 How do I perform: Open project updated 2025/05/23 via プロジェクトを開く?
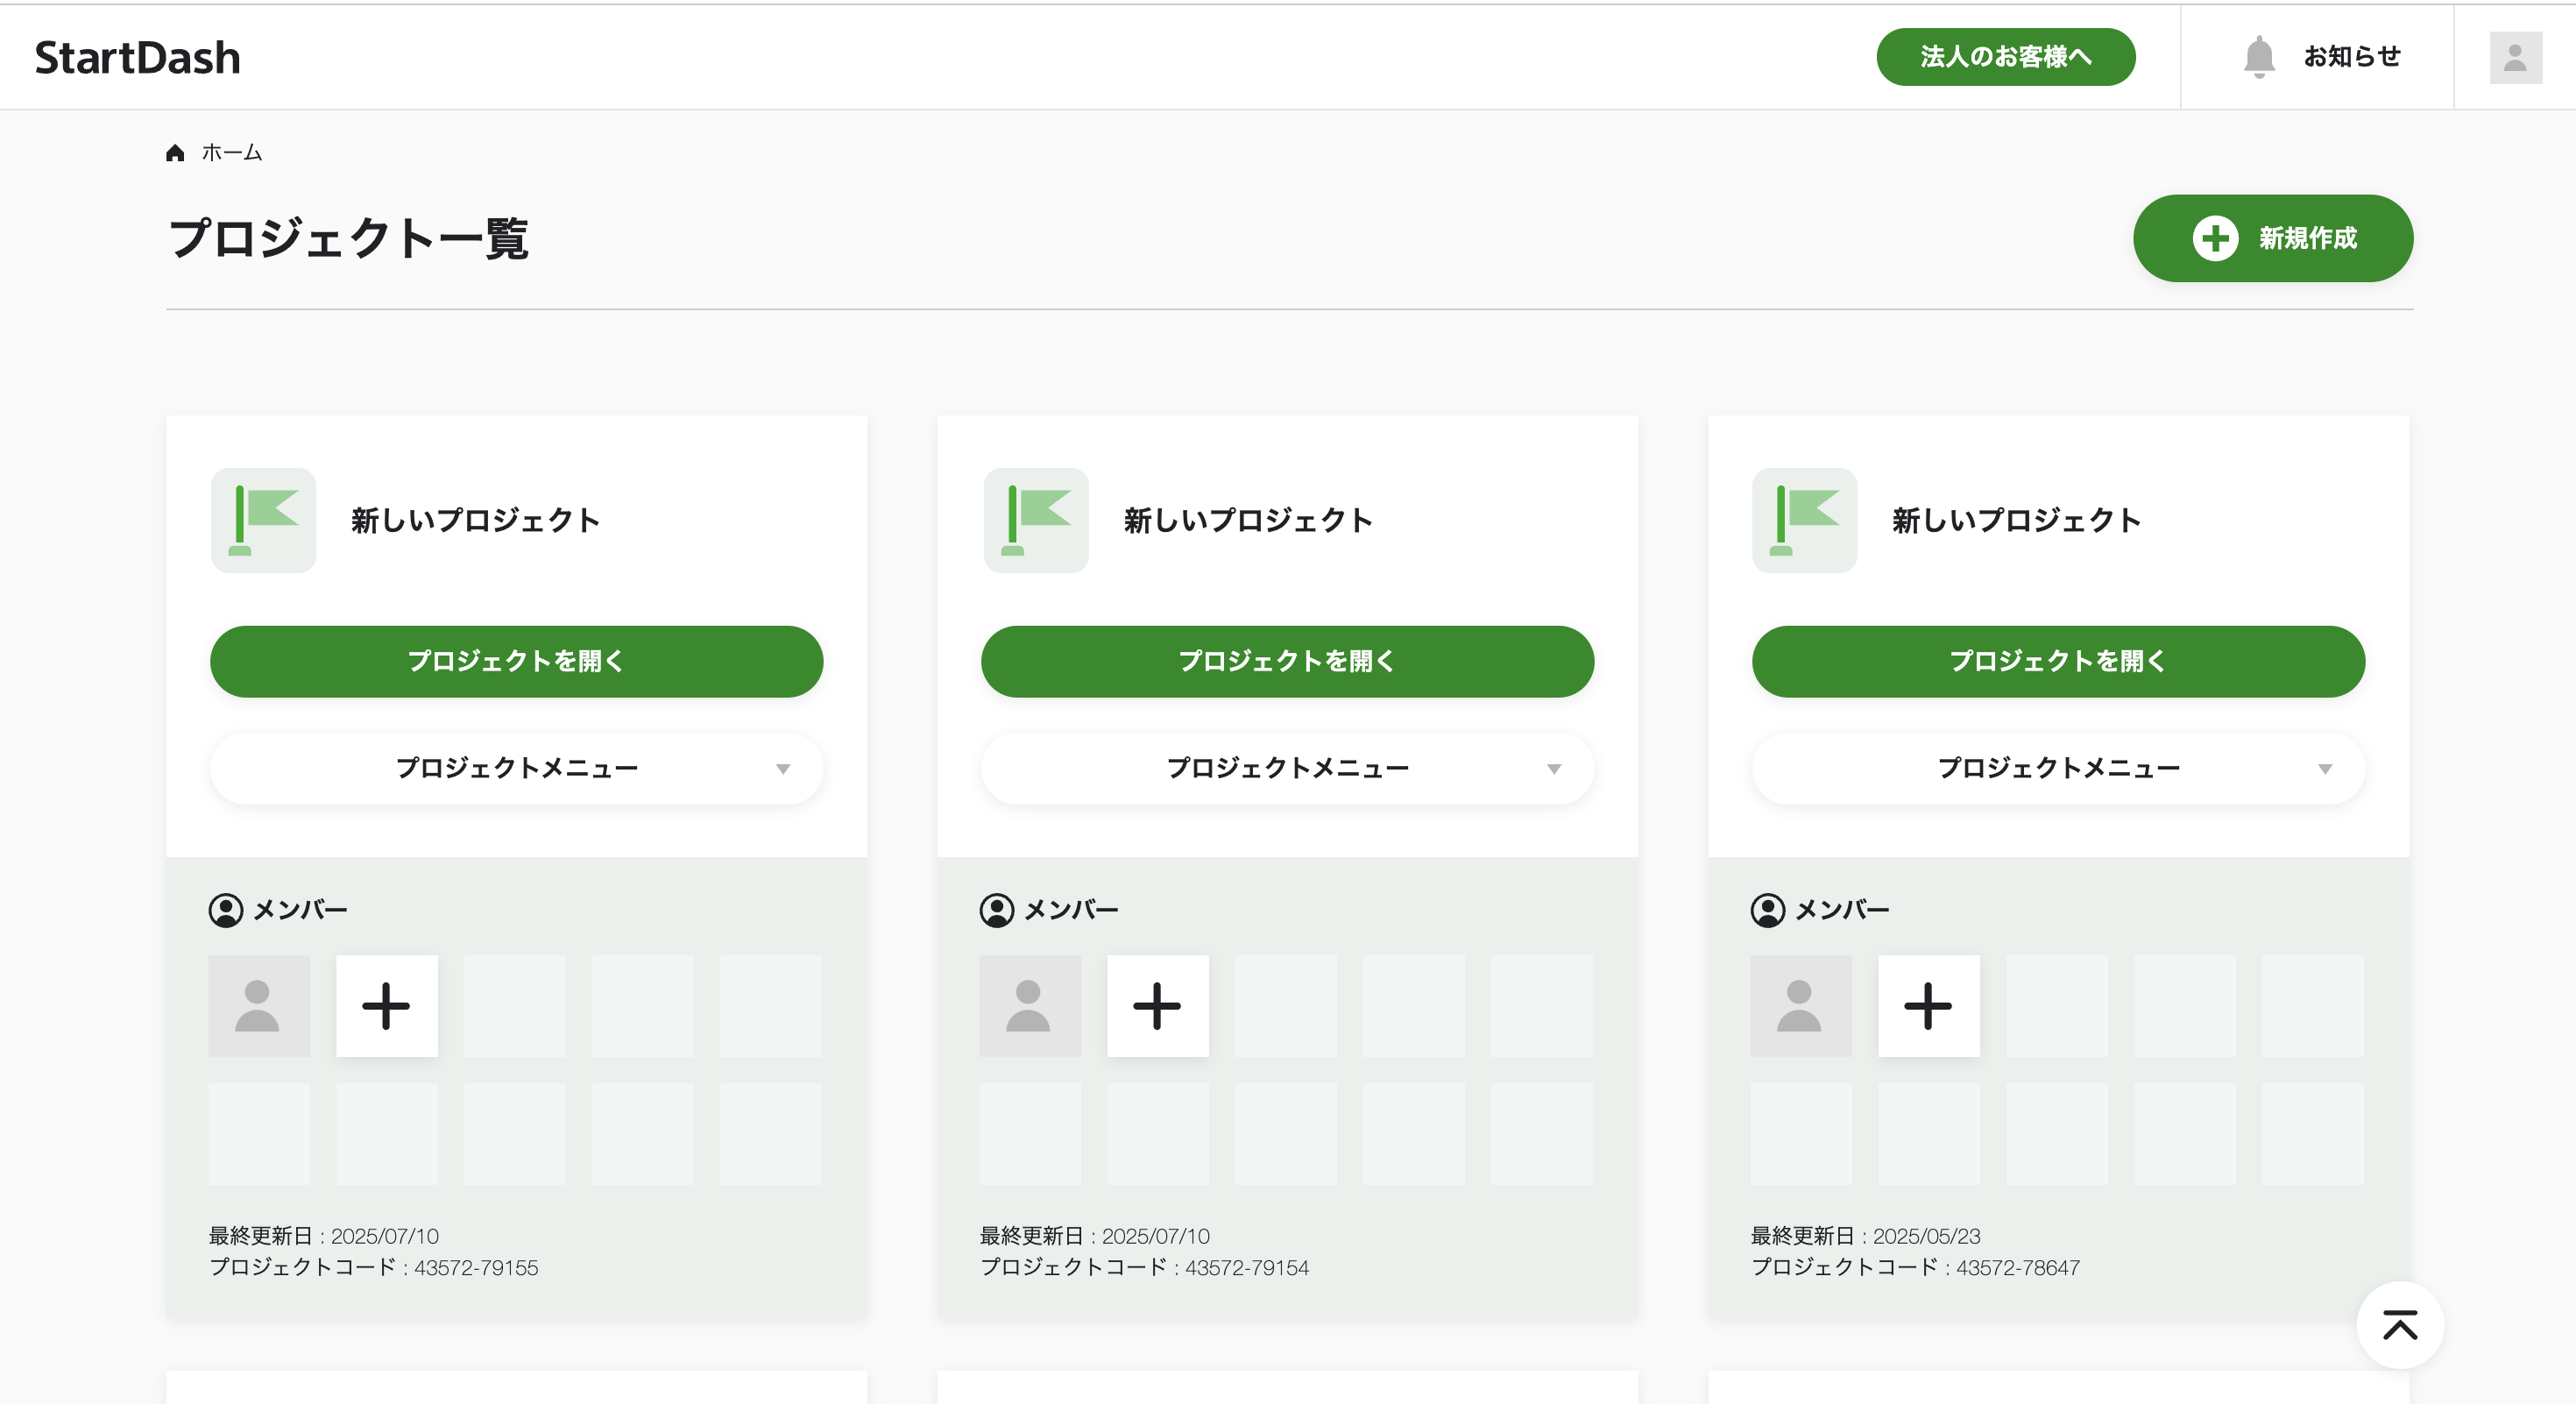(x=2058, y=661)
